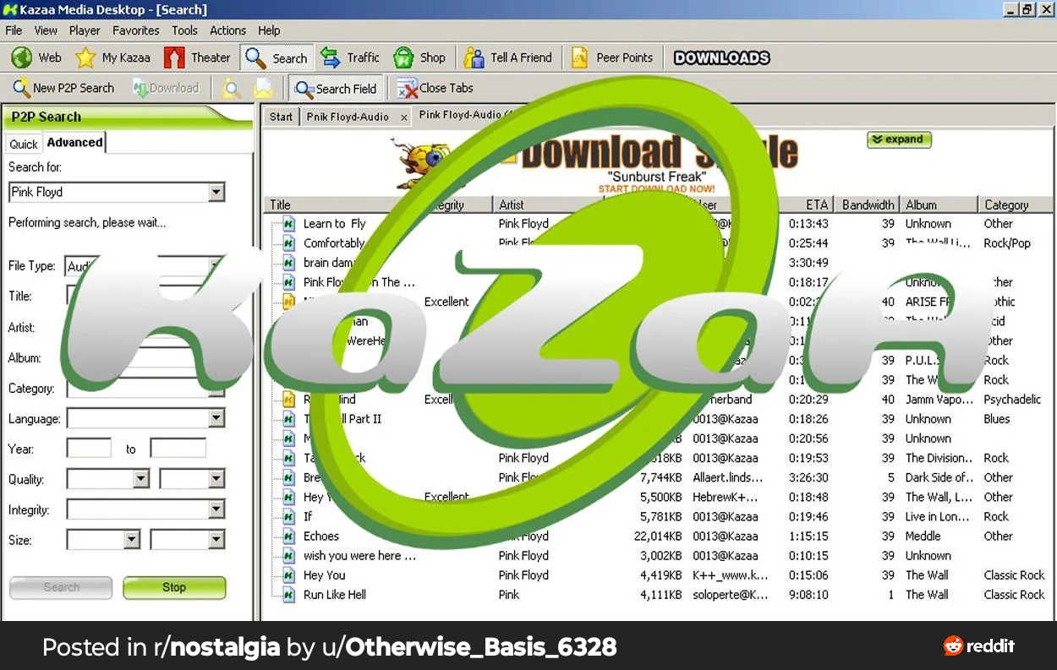Open My Kazaa via the star icon
1057x670 pixels.
[x=112, y=57]
